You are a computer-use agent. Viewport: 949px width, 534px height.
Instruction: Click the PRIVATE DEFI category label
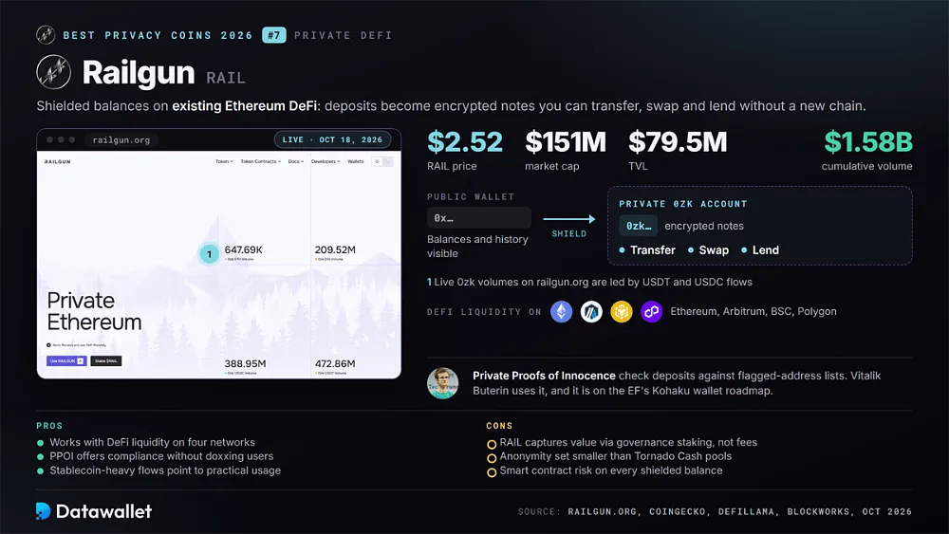click(x=344, y=35)
